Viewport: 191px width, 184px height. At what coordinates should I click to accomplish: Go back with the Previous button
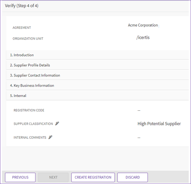point(20,177)
